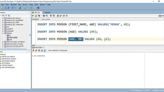
Task: Click the green Back navigation icon
Action: click(x=20, y=8)
